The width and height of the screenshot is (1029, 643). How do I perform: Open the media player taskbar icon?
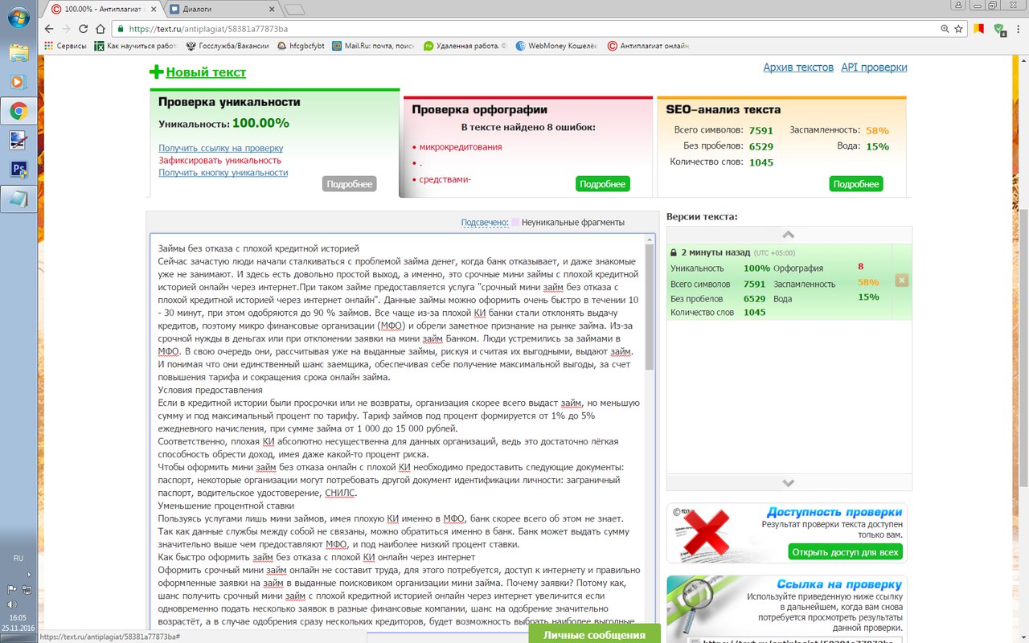pos(18,82)
